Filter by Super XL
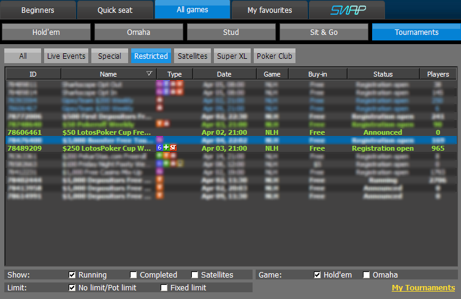This screenshot has width=461, height=299. tap(232, 56)
